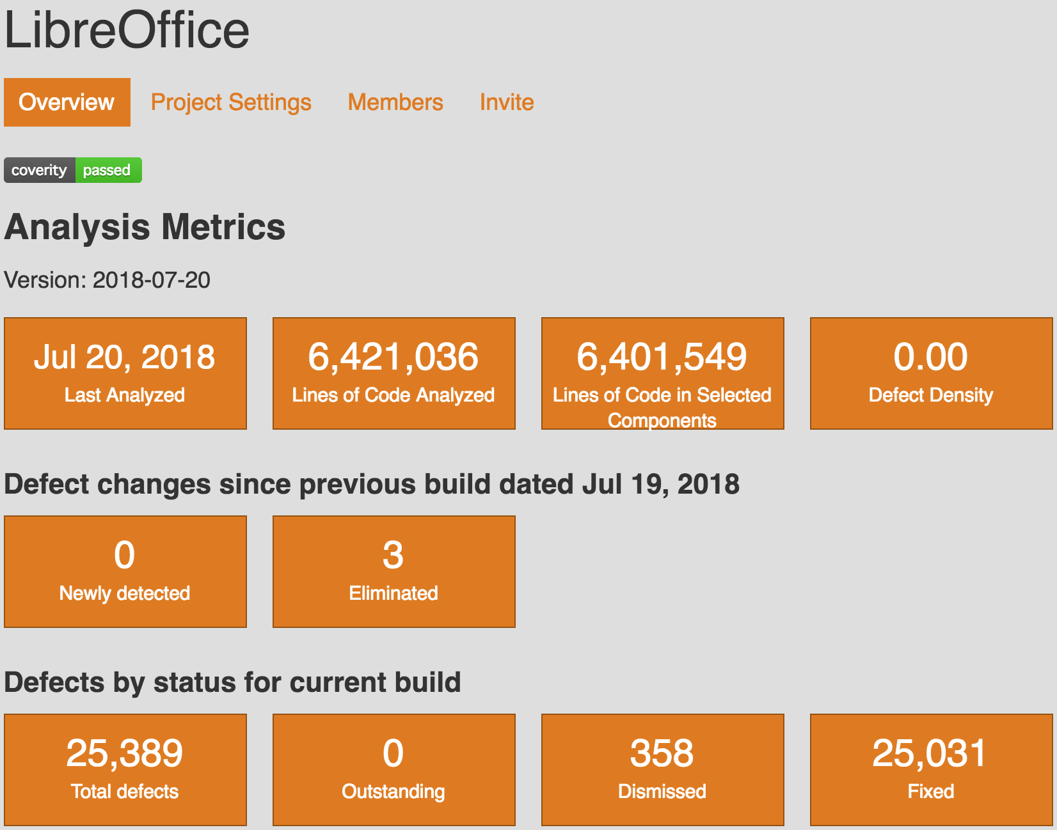View the 25,031 Fixed defects tile
Viewport: 1057px width, 830px height.
(932, 770)
